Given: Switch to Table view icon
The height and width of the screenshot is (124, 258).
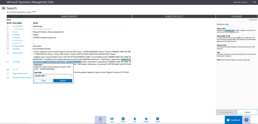Looking at the screenshot, I should click(112, 119).
